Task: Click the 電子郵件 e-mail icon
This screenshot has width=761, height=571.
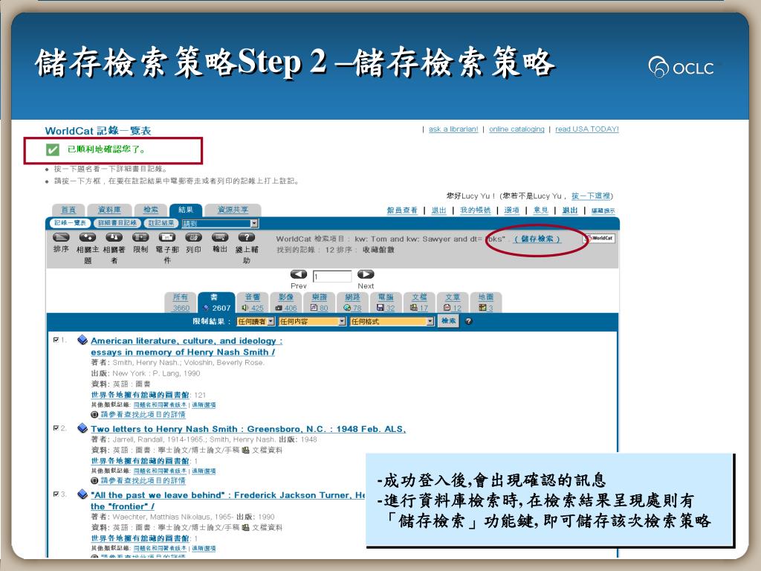Action: 167,237
